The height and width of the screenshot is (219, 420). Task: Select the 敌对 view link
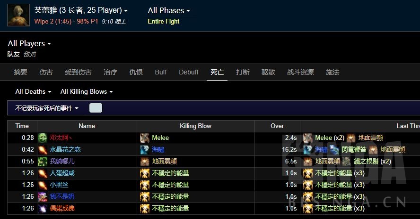pos(30,55)
